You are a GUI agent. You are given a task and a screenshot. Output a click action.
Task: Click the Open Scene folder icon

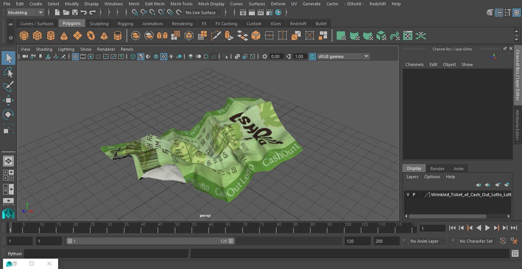(66, 13)
